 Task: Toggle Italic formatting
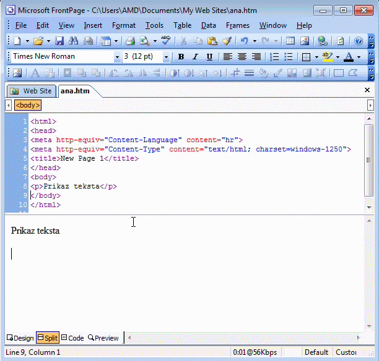point(195,57)
